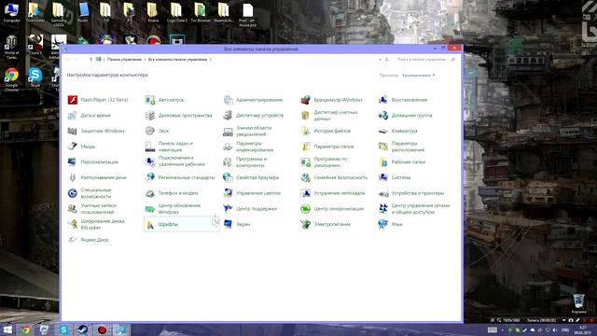Click Все элементы панели управления breadcrumb
This screenshot has width=597, height=336.
[178, 60]
